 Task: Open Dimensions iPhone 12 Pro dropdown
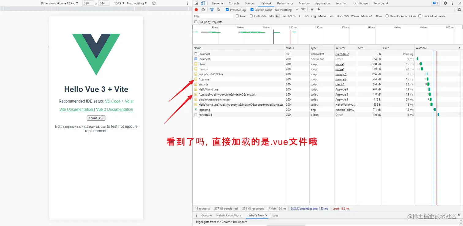coord(59,3)
